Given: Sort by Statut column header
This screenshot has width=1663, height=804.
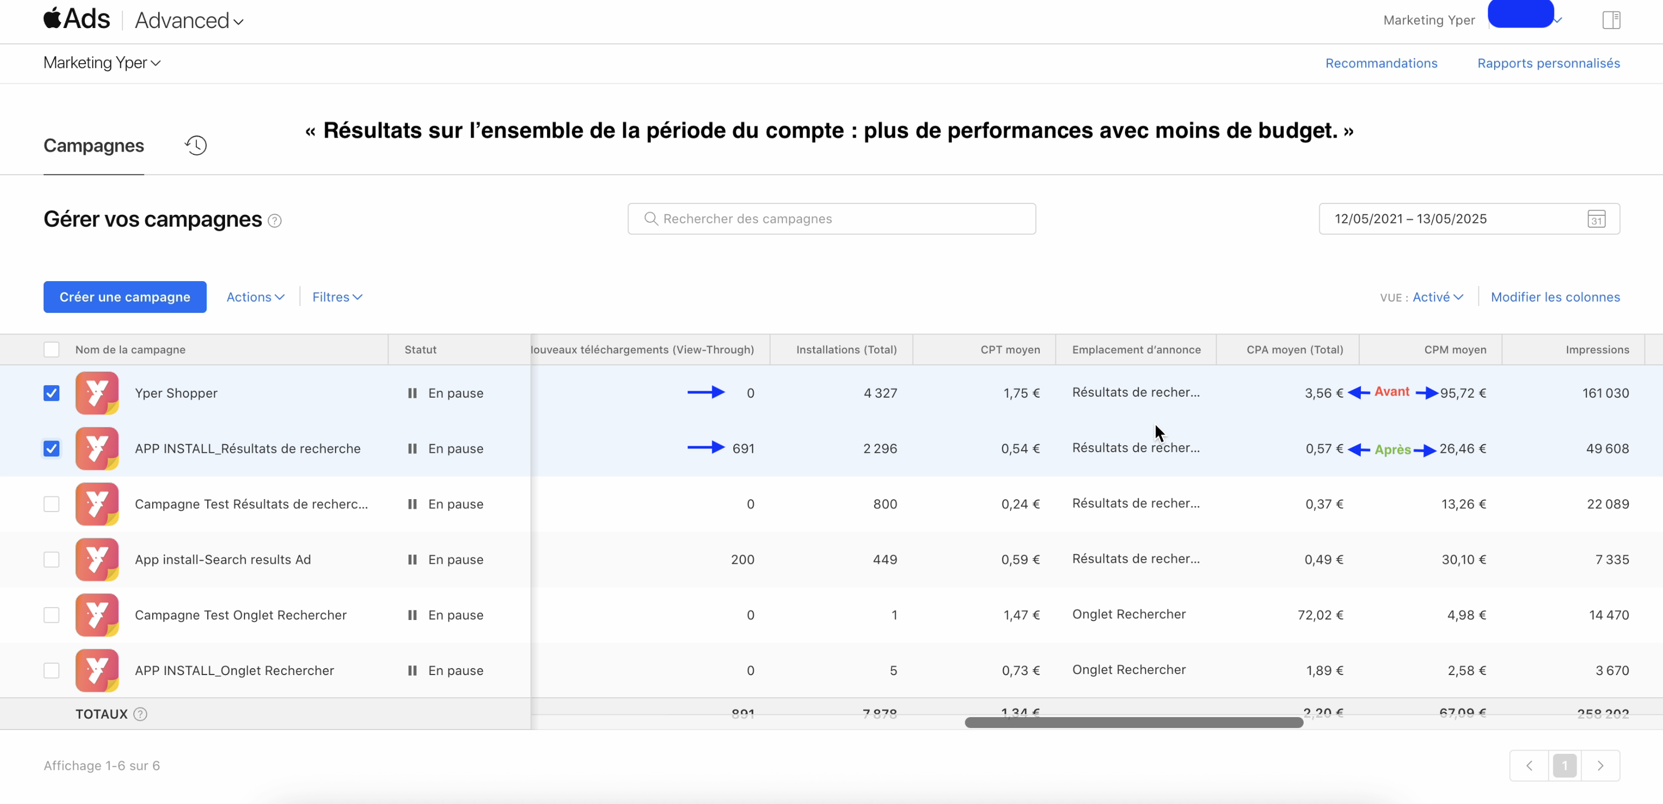Looking at the screenshot, I should (x=420, y=349).
